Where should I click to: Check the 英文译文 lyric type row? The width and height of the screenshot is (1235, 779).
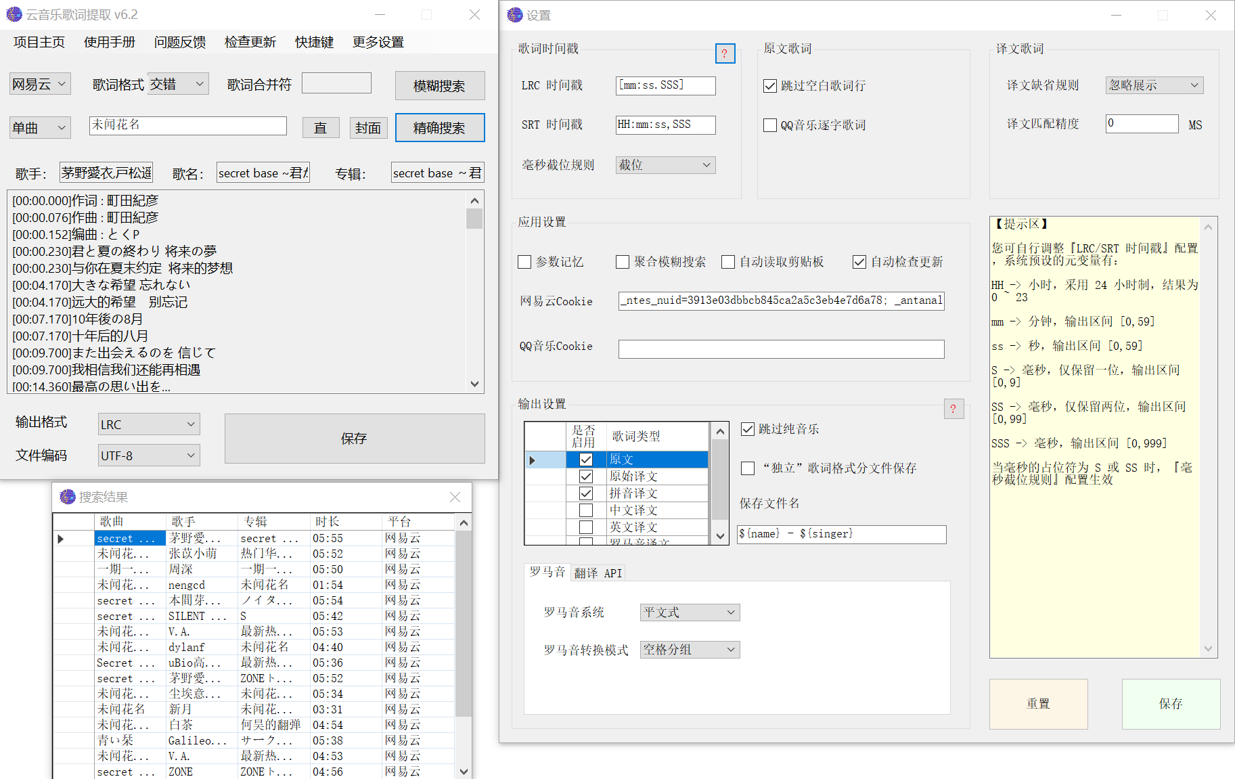(586, 527)
